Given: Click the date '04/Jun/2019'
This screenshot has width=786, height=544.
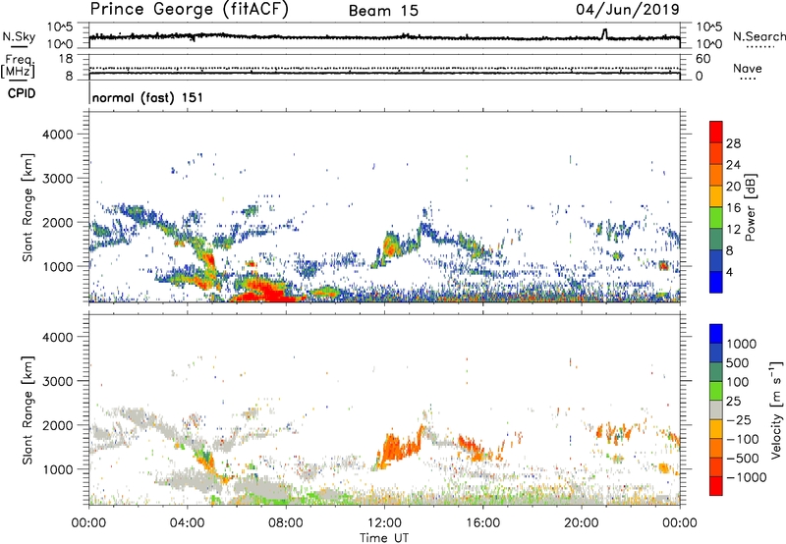Looking at the screenshot, I should tap(628, 9).
